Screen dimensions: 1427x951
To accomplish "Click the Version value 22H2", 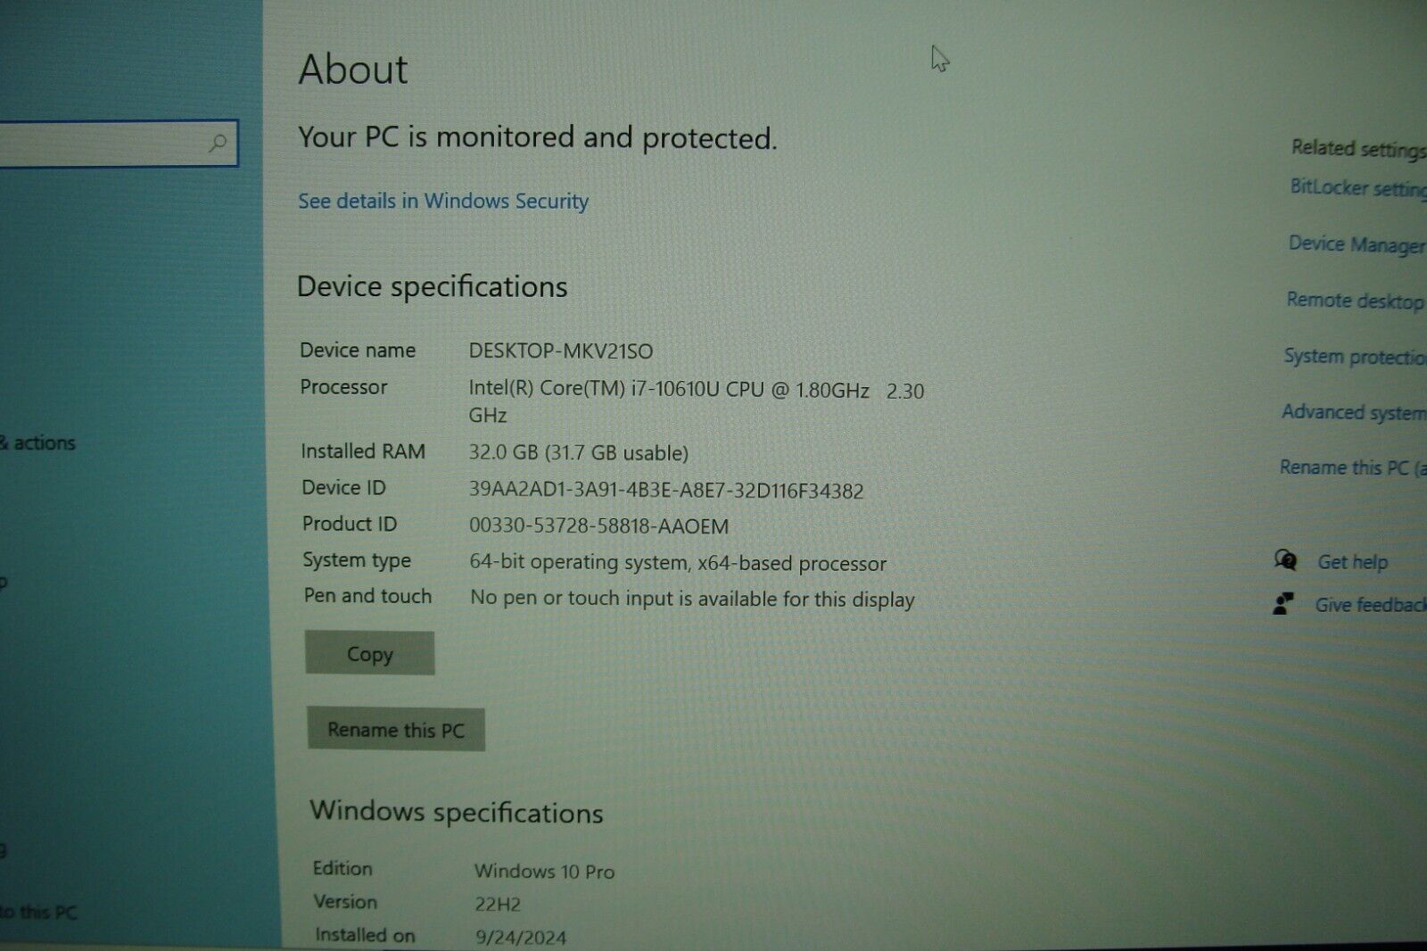I will click(x=498, y=904).
